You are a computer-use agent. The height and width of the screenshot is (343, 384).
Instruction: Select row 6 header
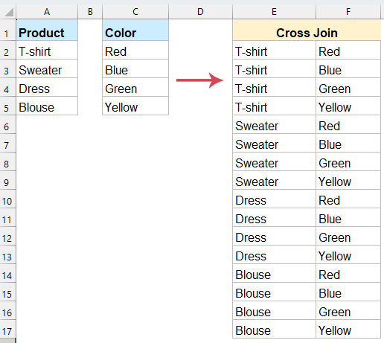(x=7, y=124)
